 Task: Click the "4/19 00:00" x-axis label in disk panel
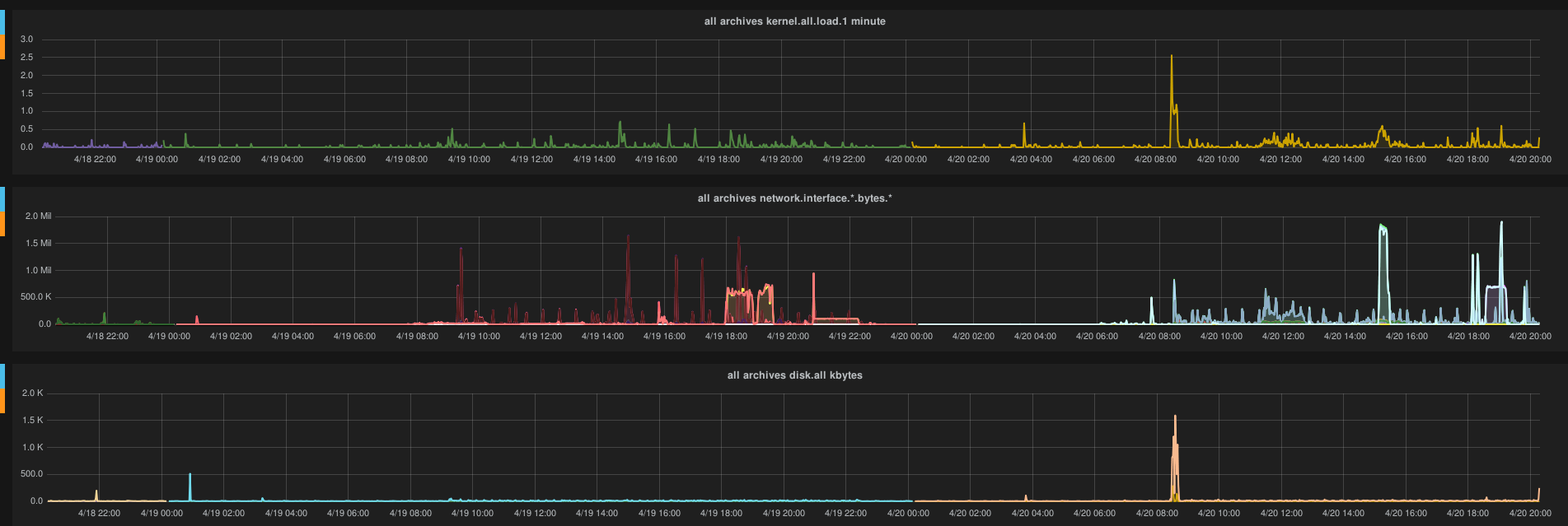pos(161,514)
